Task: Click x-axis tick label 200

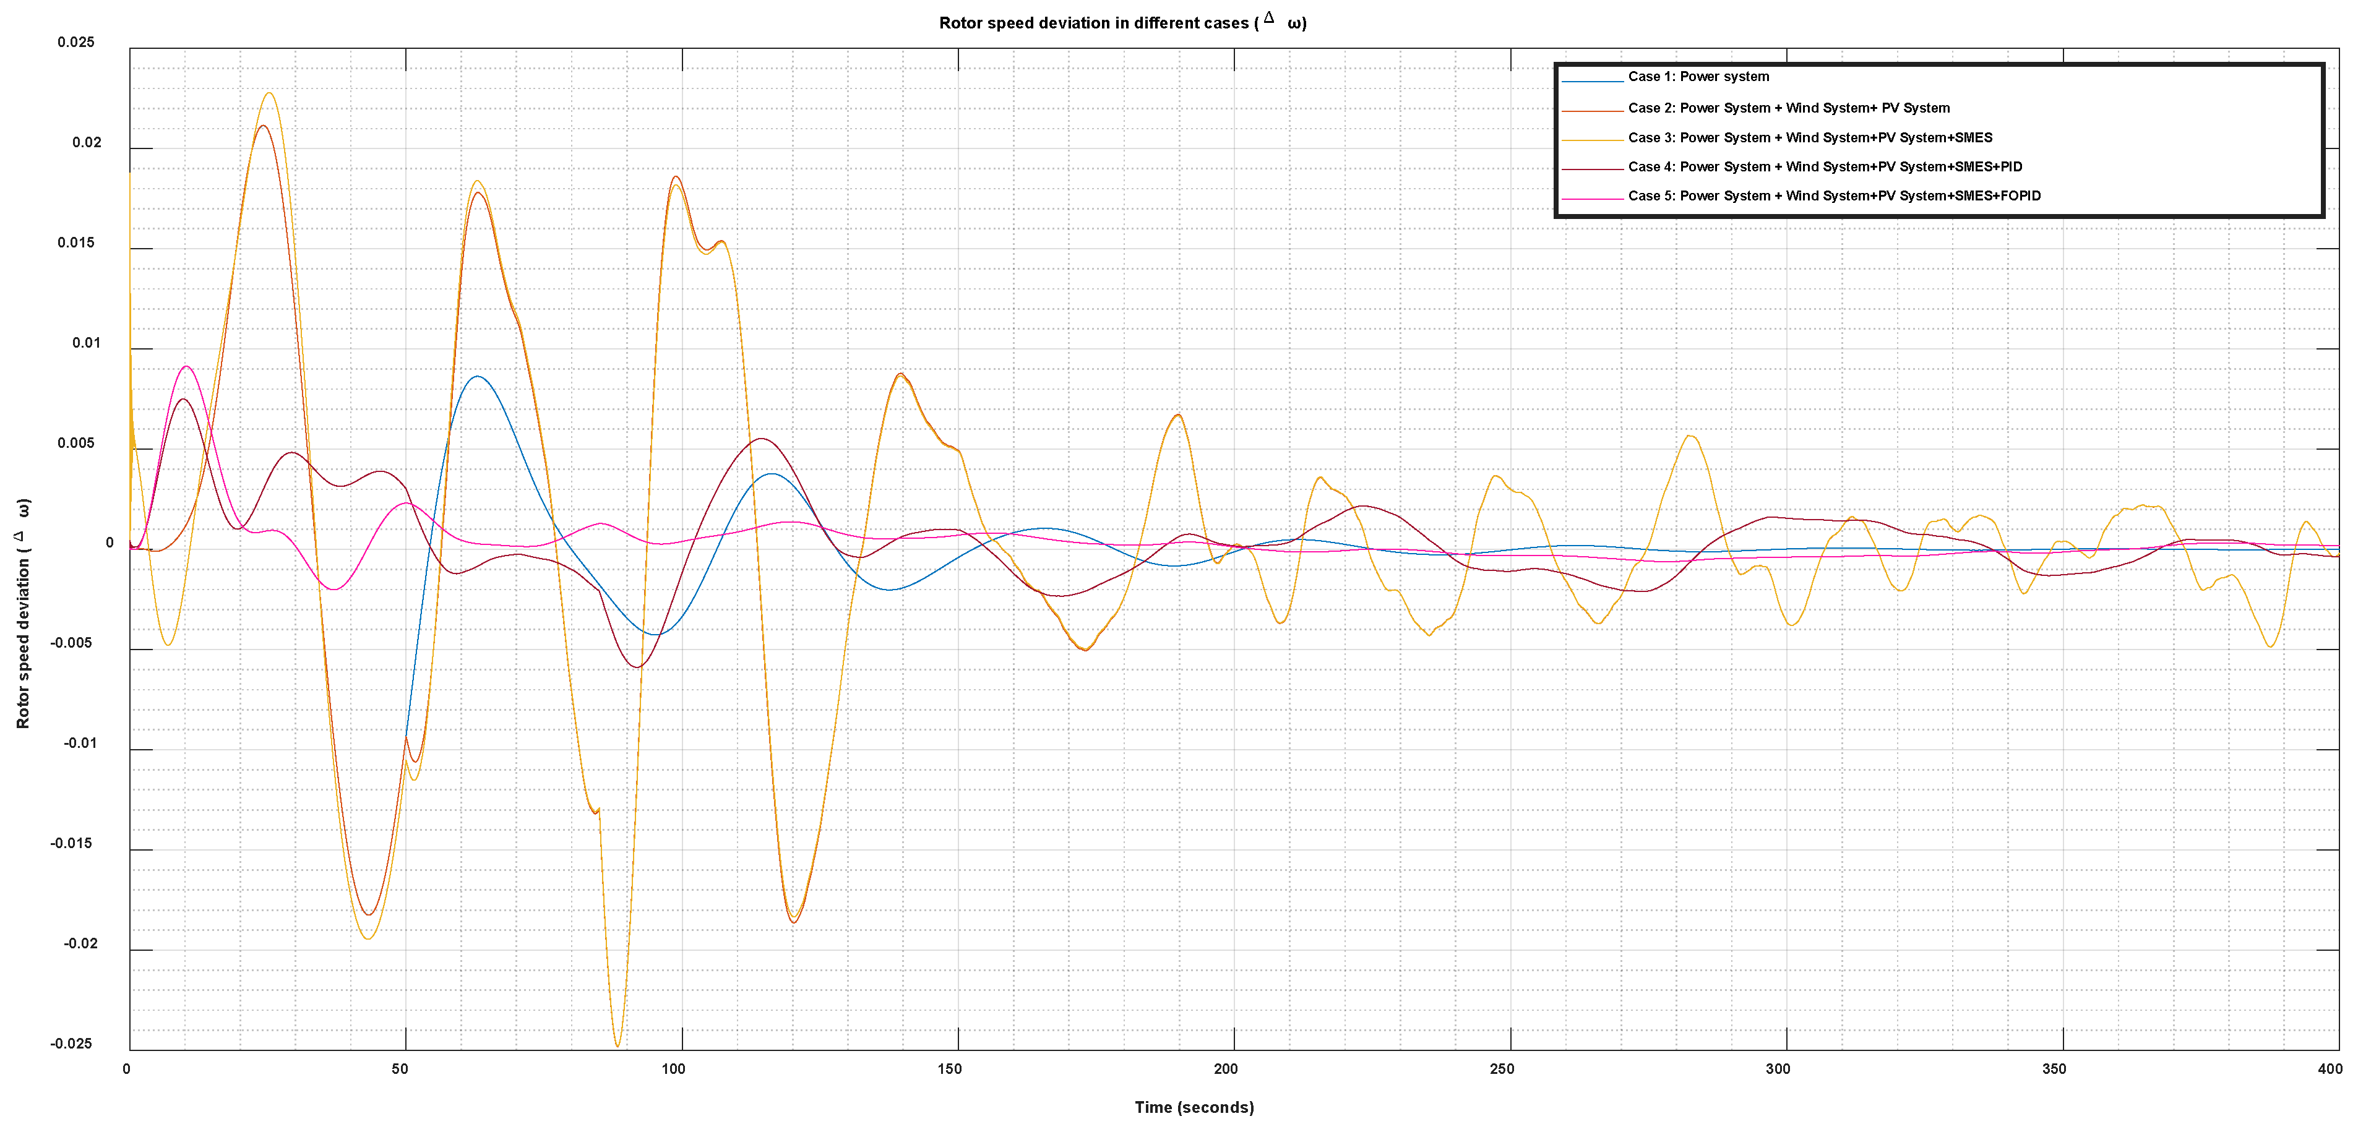Action: pyautogui.click(x=1226, y=1068)
